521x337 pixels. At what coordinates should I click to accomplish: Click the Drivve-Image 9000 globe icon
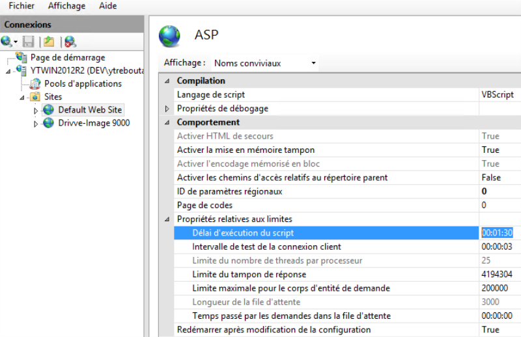[x=49, y=123]
